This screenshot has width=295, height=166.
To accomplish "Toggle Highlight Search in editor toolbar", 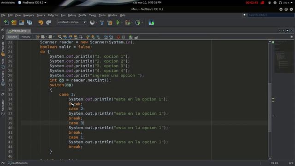I will 76,37.
